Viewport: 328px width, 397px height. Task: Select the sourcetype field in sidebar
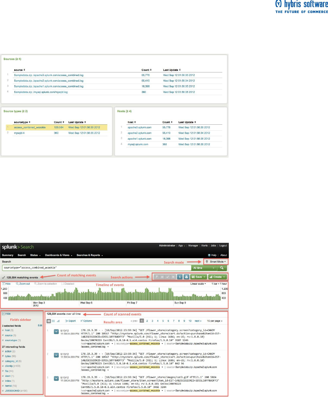point(11,340)
